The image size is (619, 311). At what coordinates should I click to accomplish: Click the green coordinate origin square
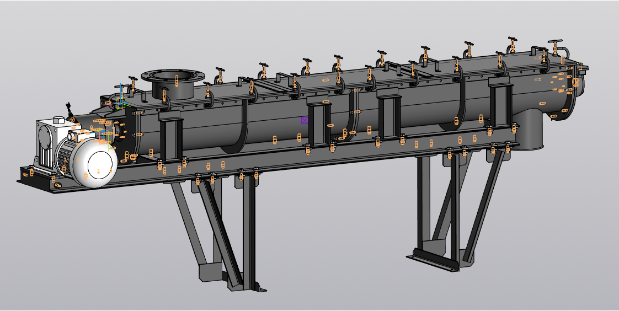click(121, 104)
